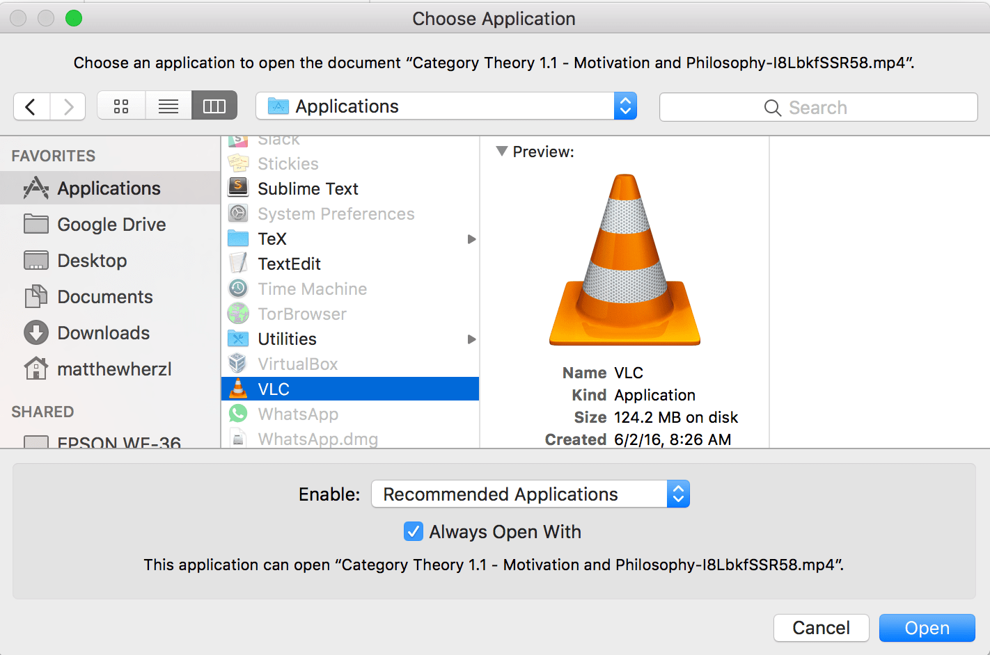Click the TeX folder icon
Viewport: 990px width, 655px height.
[x=238, y=238]
